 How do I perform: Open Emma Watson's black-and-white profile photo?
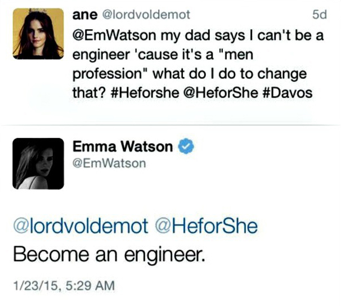(38, 163)
